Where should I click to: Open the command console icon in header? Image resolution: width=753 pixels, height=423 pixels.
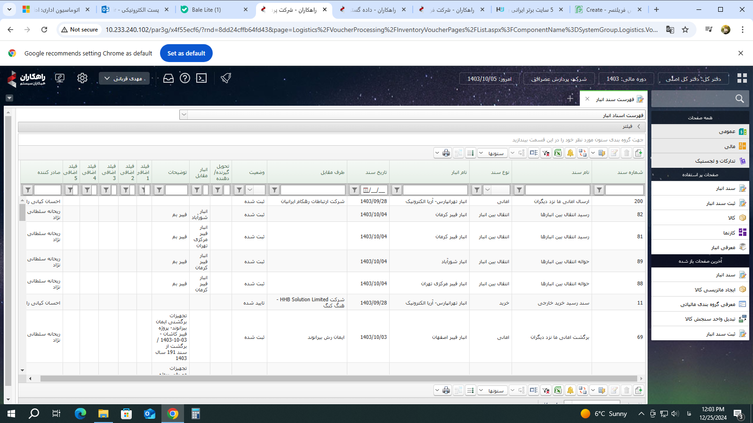pos(201,78)
